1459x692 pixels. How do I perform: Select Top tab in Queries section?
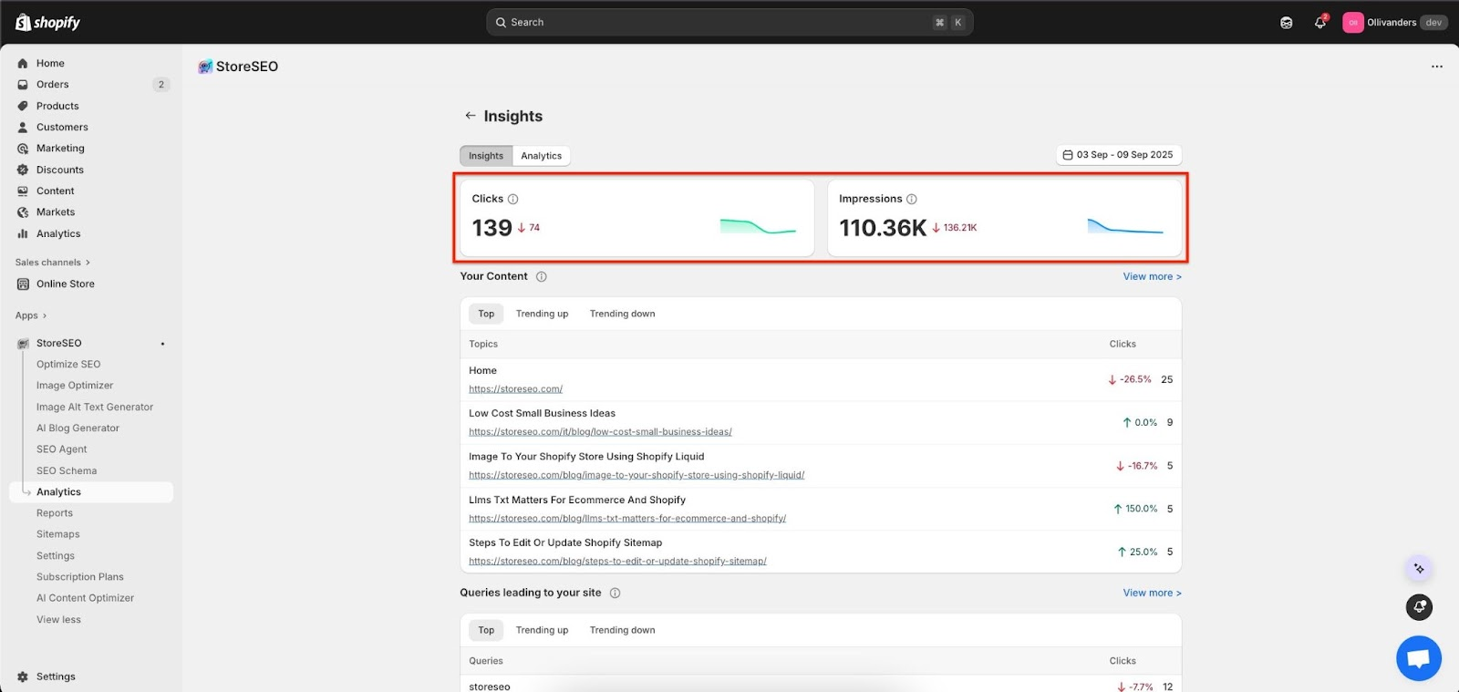(486, 630)
